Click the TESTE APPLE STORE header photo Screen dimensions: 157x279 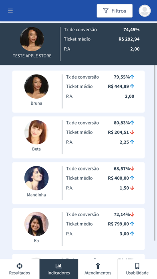[x=32, y=39]
